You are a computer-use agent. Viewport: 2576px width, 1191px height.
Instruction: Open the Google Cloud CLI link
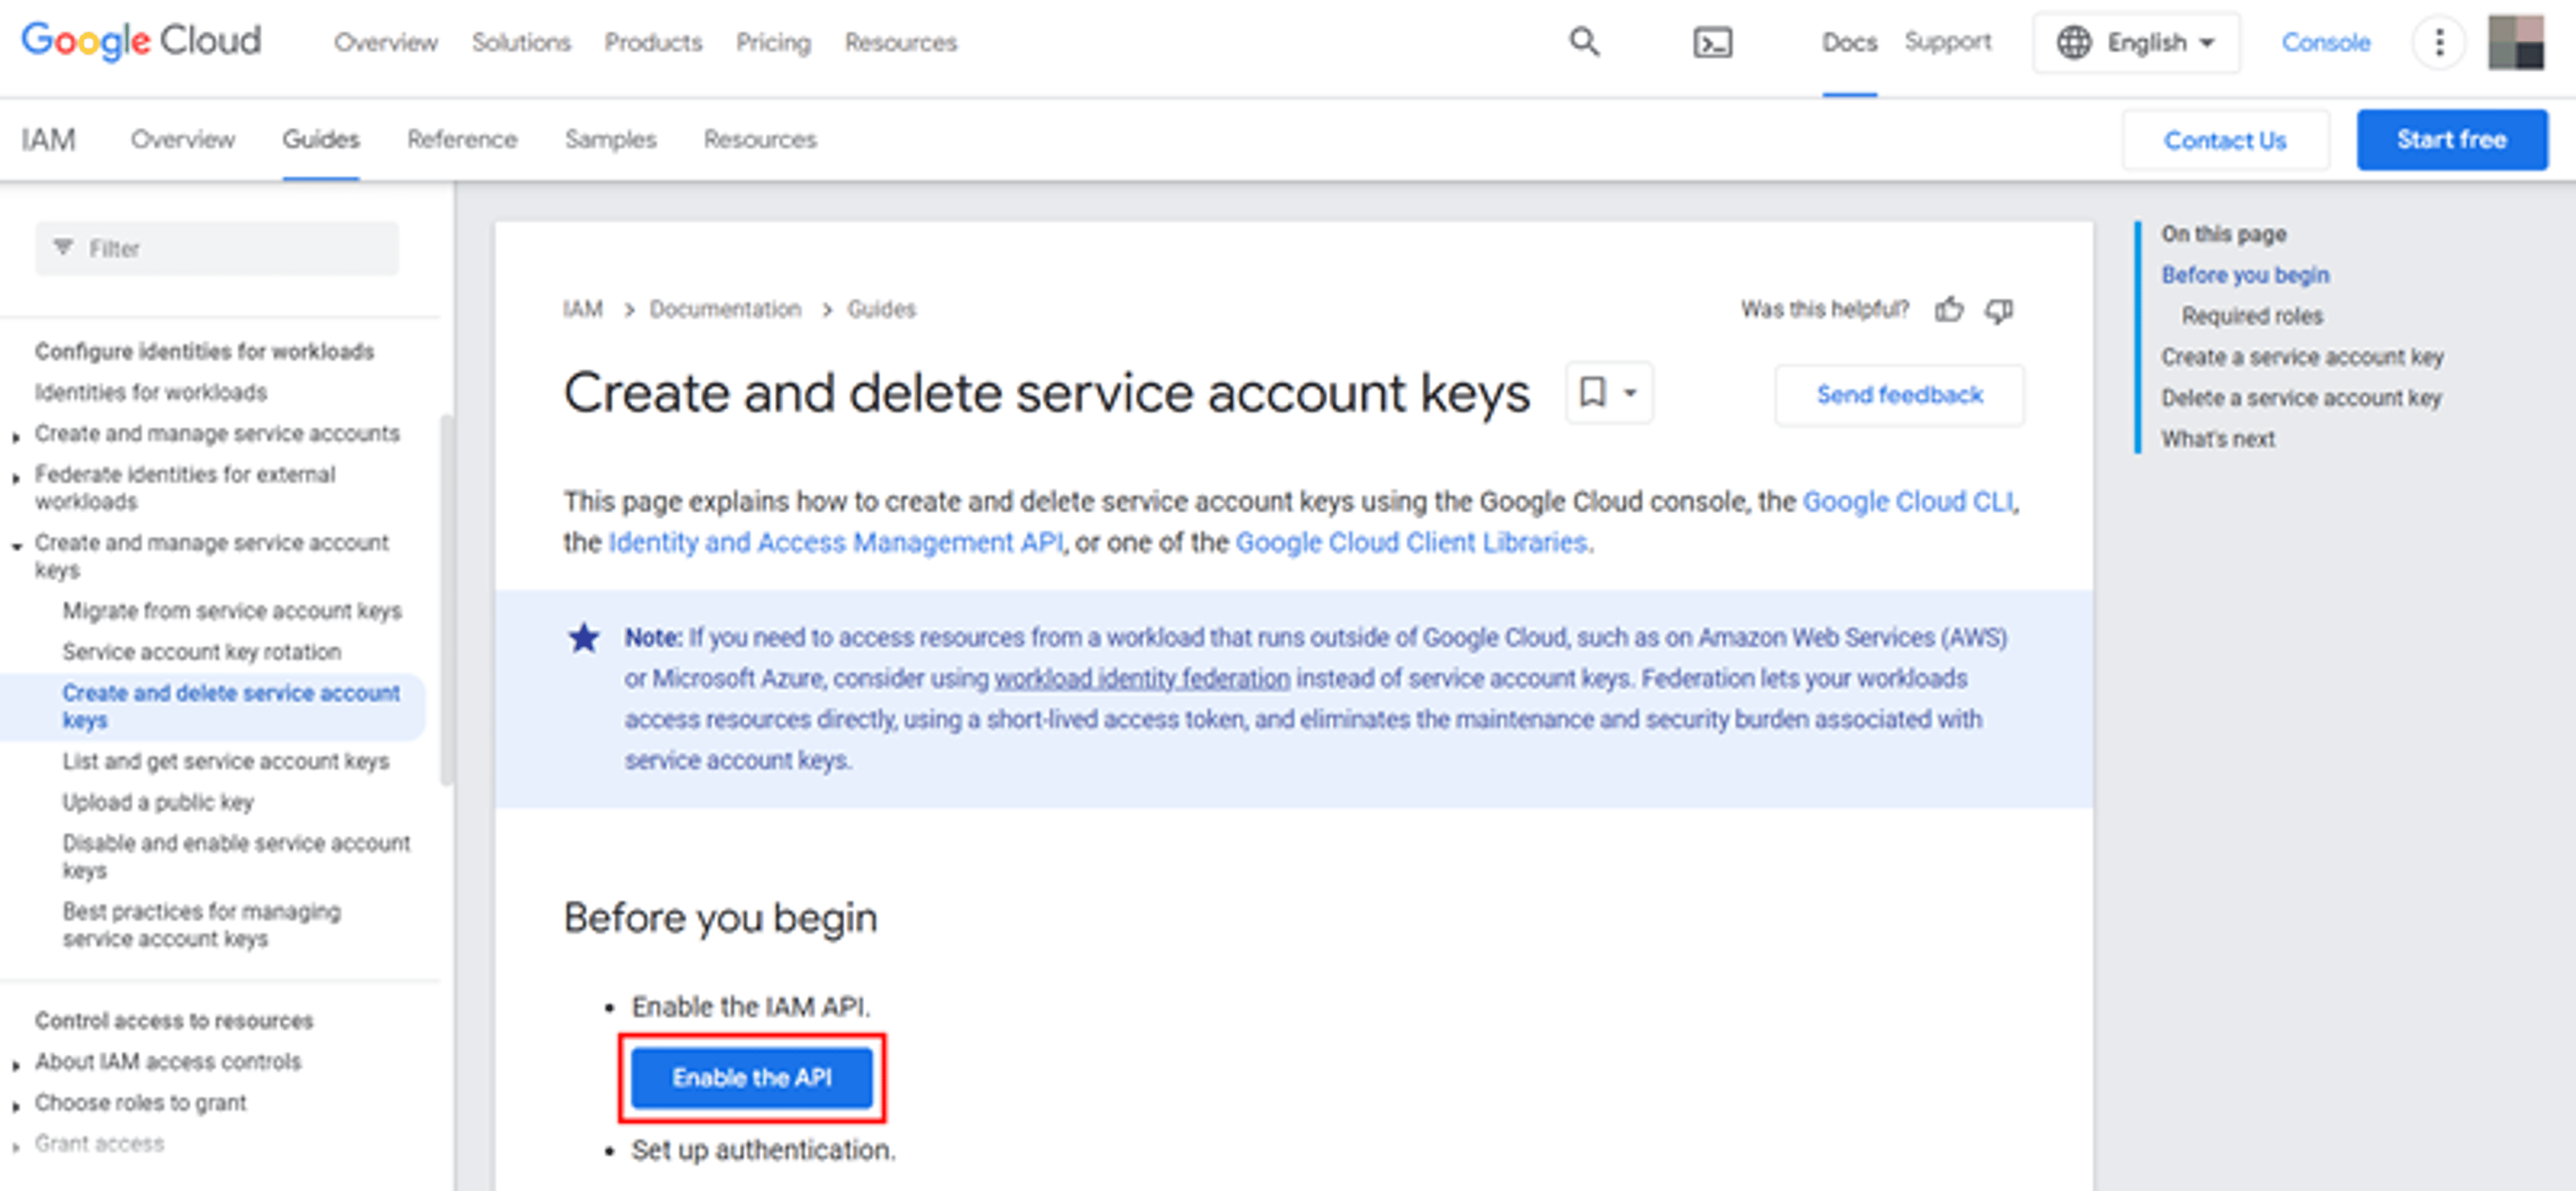(x=1908, y=501)
